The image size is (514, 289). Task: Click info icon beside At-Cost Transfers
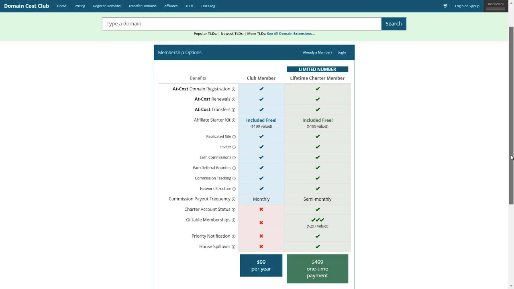coord(233,110)
